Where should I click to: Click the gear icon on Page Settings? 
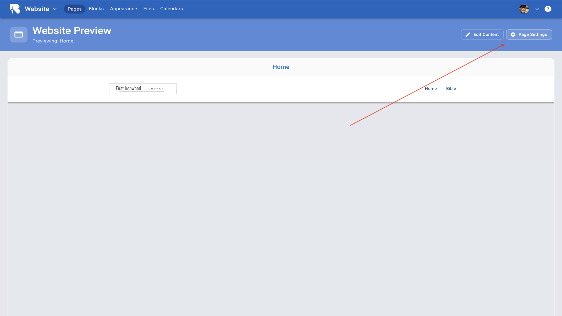point(513,35)
